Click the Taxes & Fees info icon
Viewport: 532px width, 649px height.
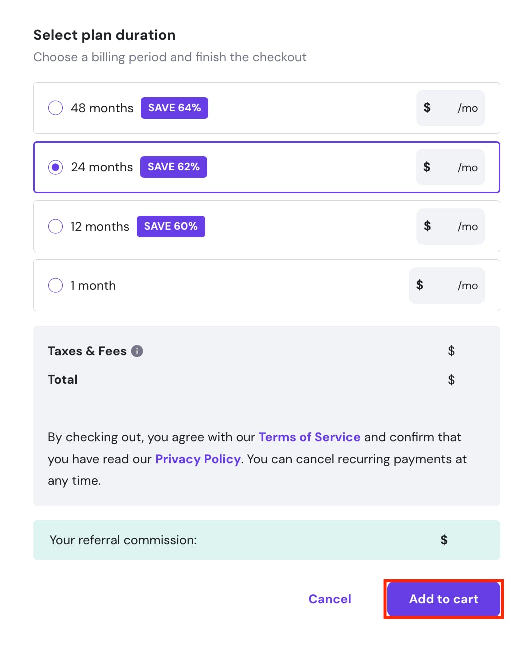point(137,351)
